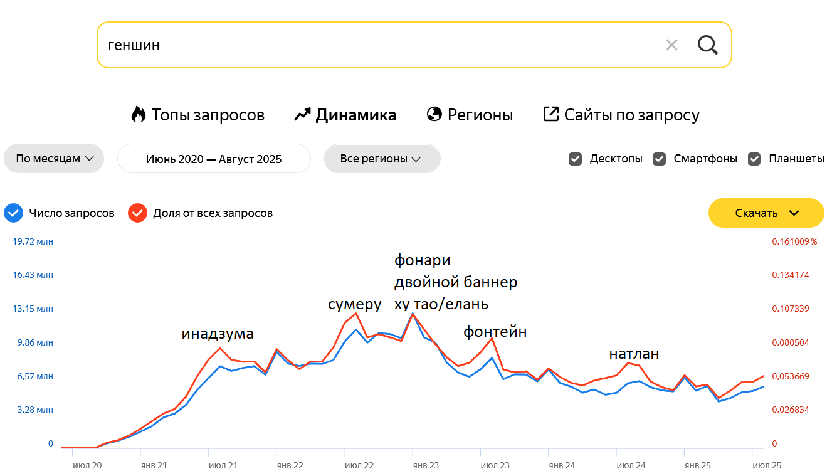Open the Скачать download dropdown
Viewport: 837px width, 476px height.
point(766,213)
